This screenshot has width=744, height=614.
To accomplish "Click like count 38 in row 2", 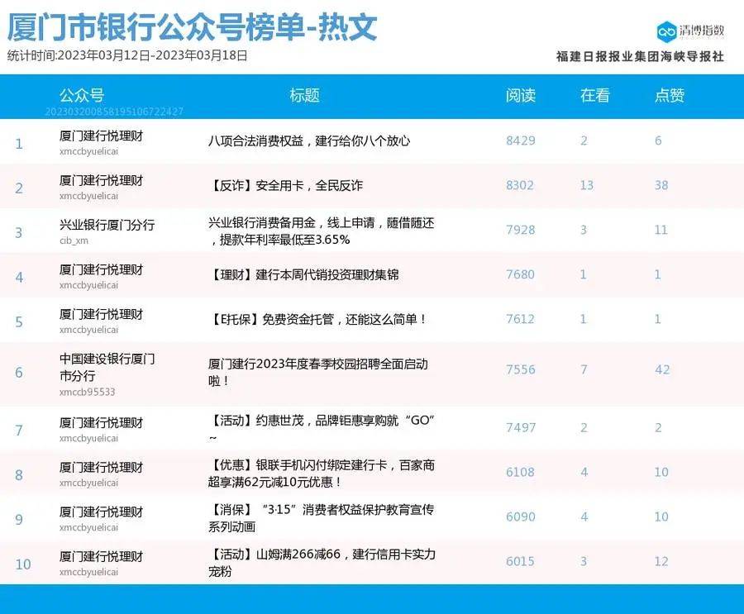I will (661, 185).
